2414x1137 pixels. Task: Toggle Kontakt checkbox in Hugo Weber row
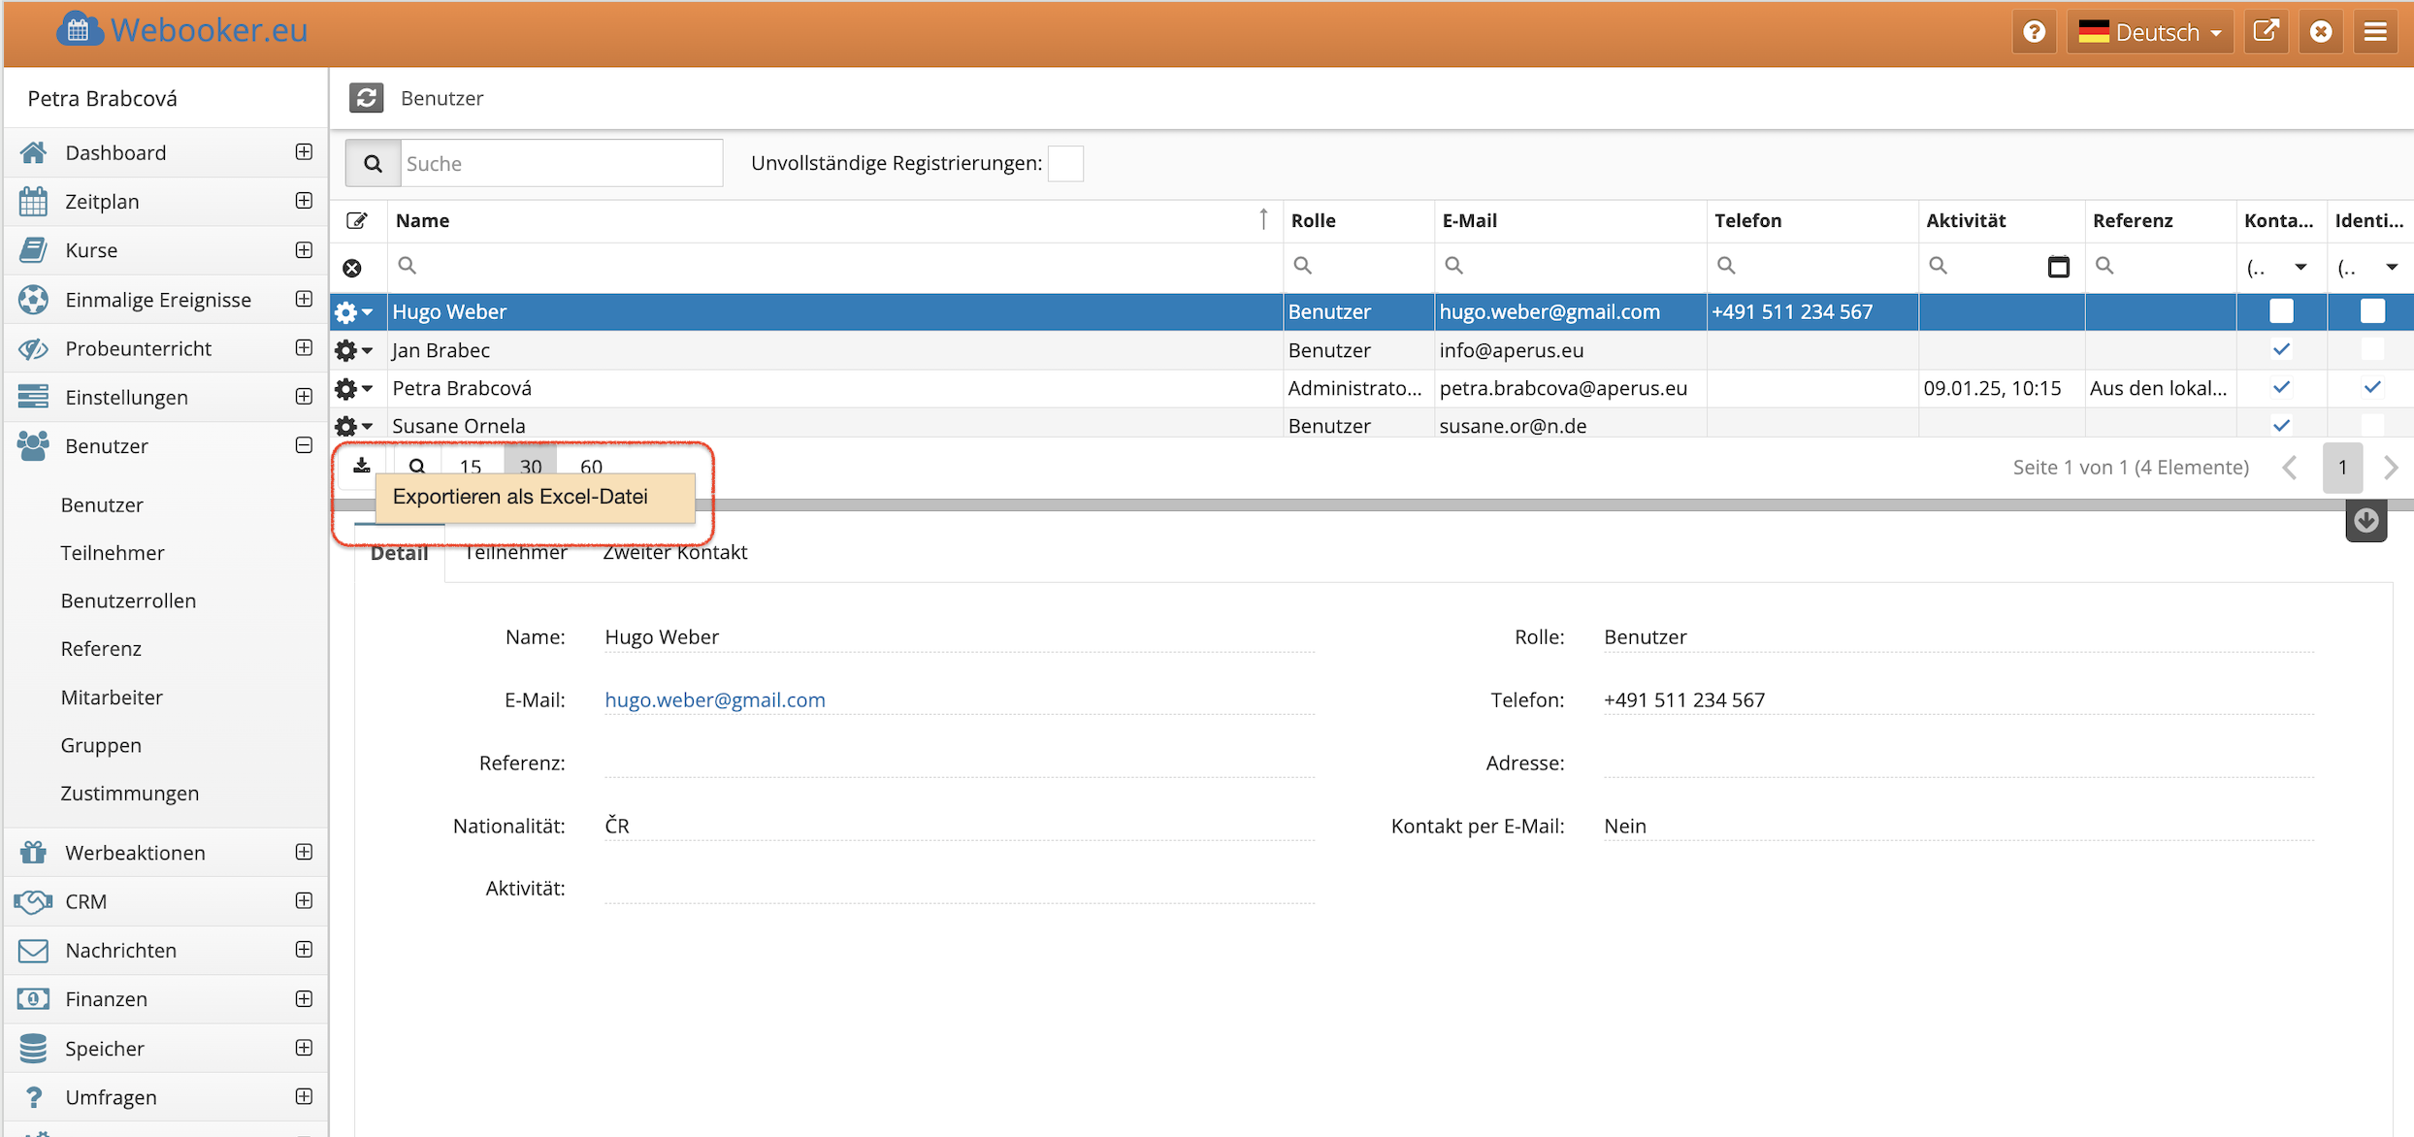2281,311
